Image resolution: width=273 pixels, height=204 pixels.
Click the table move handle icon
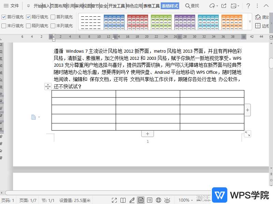coord(48,87)
